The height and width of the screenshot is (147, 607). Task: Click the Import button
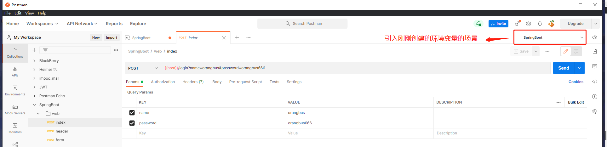112,37
